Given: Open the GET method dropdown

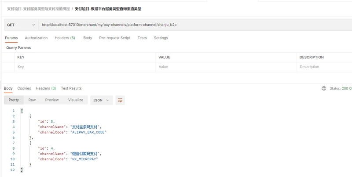Looking at the screenshot, I should coord(21,25).
